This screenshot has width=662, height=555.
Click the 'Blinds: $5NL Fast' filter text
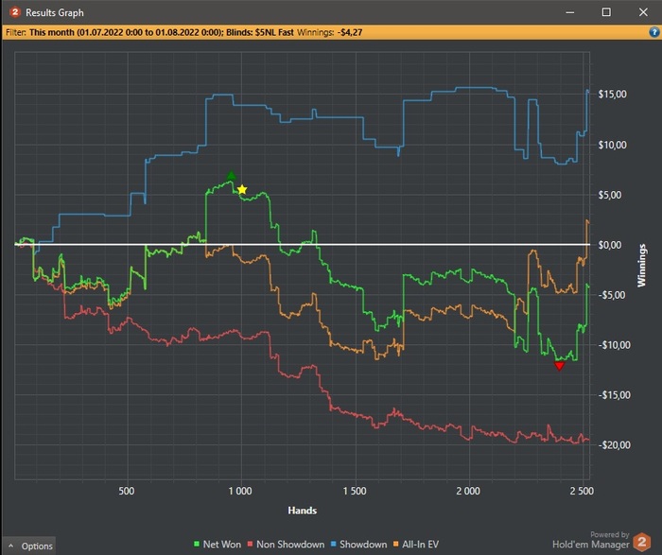click(x=260, y=32)
